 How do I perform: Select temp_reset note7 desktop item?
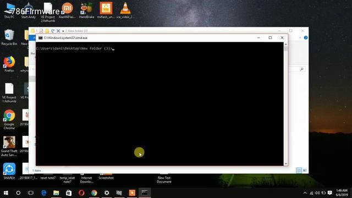tap(67, 178)
